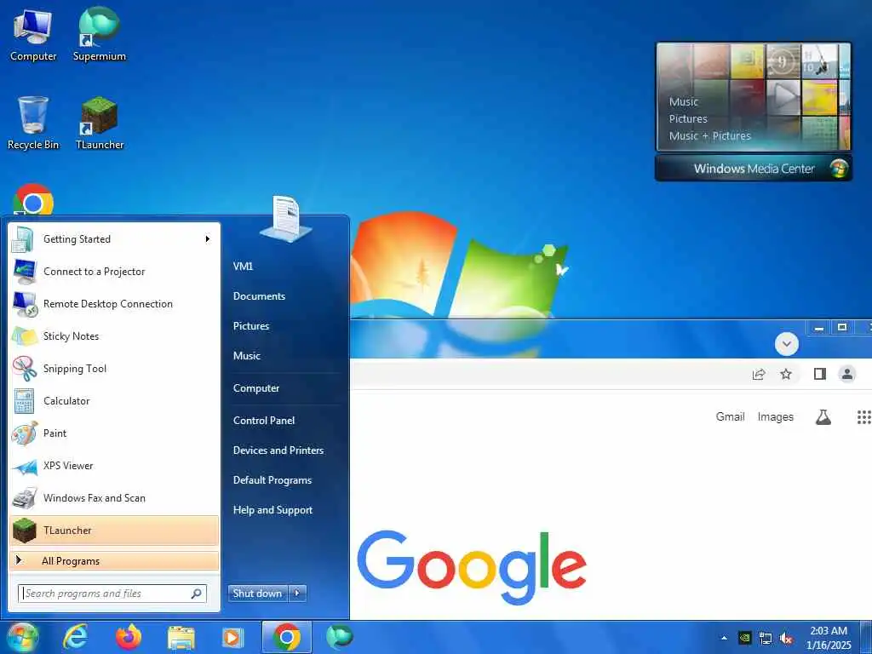The height and width of the screenshot is (654, 872).
Task: Click the Google logo
Action: click(472, 566)
